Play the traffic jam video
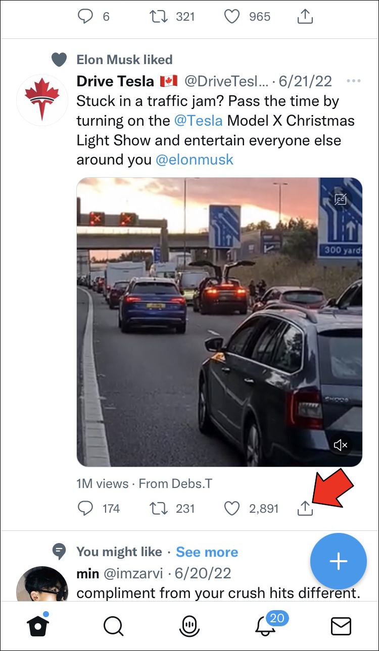The height and width of the screenshot is (651, 379). click(219, 322)
